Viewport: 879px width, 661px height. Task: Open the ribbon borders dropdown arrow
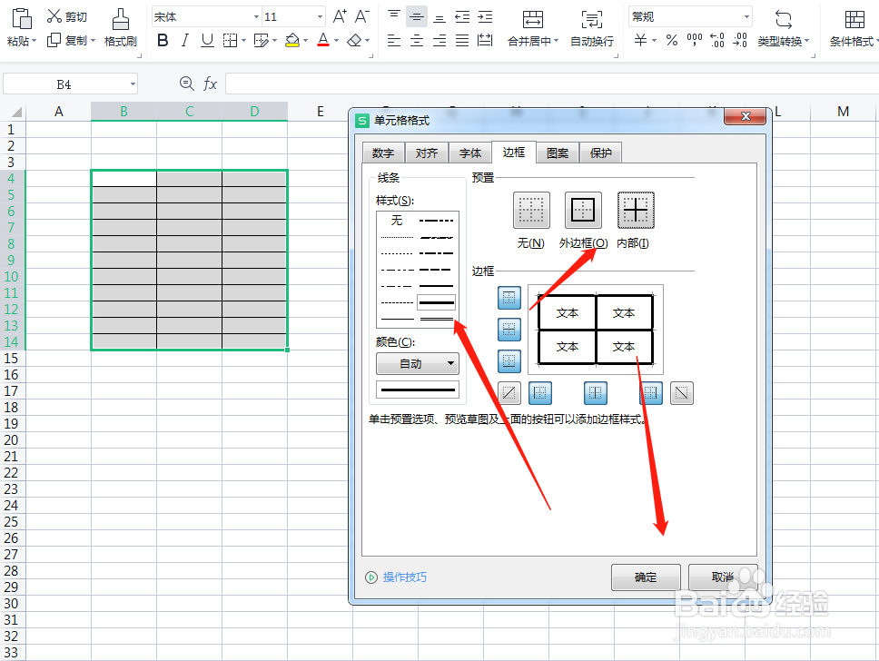point(244,40)
